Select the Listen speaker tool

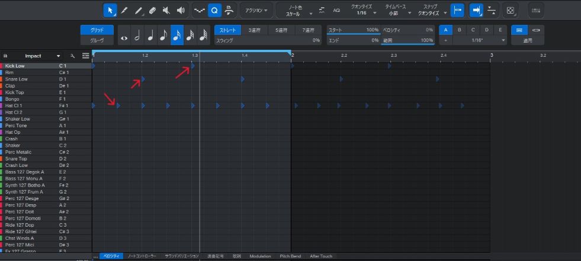pos(181,10)
